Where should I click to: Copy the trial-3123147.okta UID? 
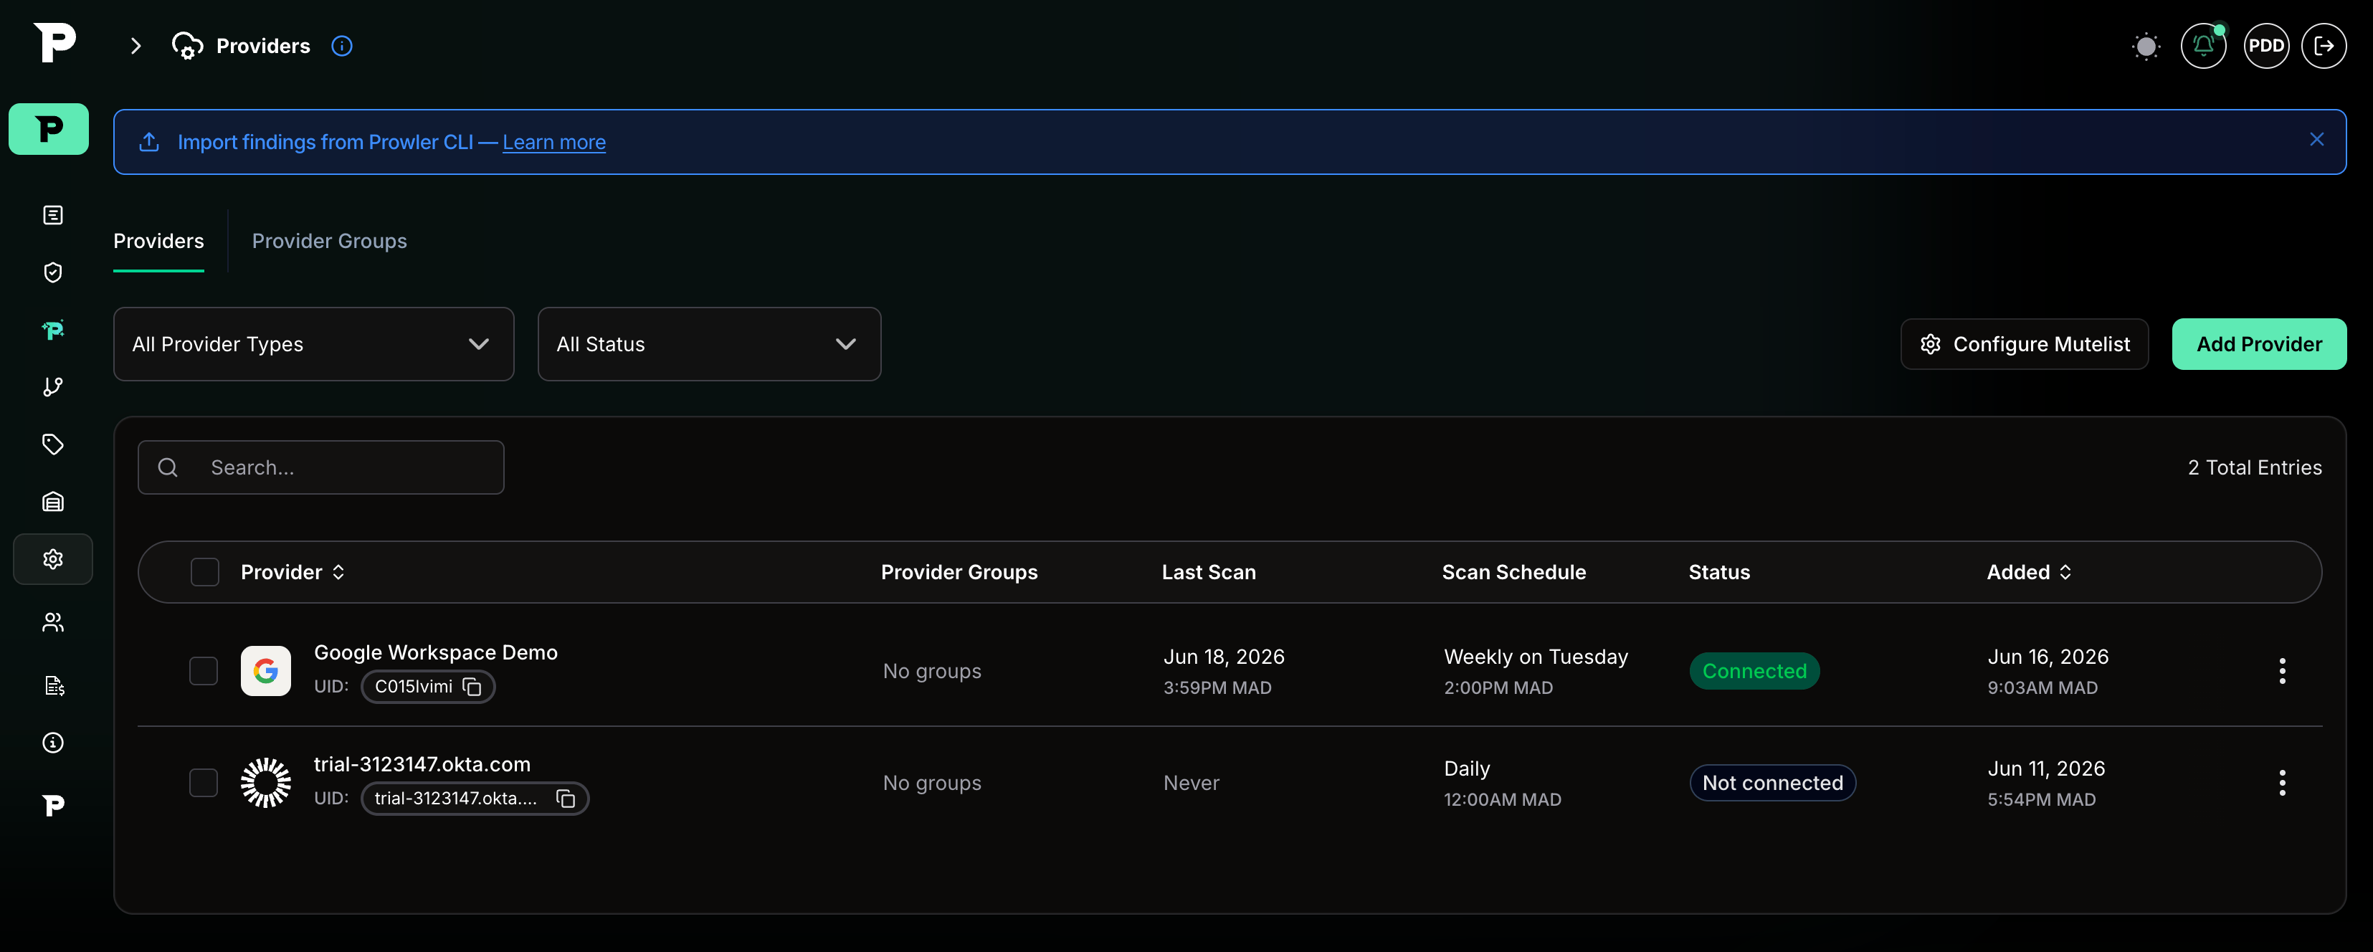566,799
